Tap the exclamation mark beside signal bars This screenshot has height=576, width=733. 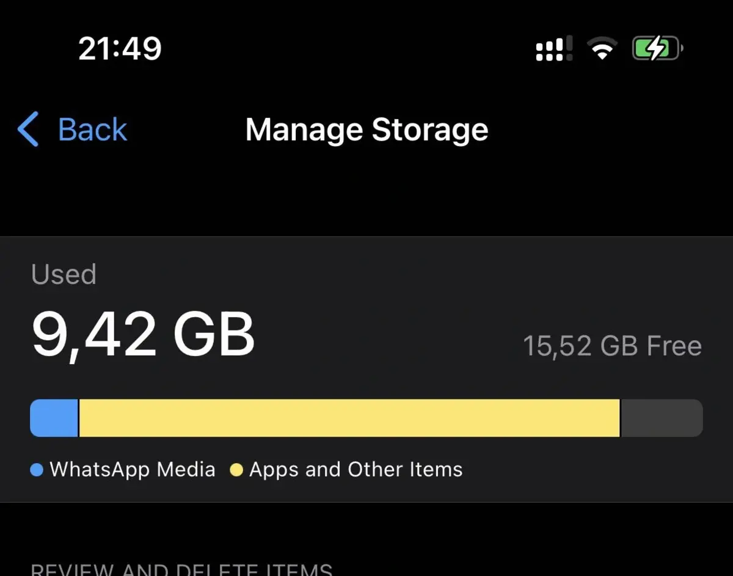[x=569, y=48]
